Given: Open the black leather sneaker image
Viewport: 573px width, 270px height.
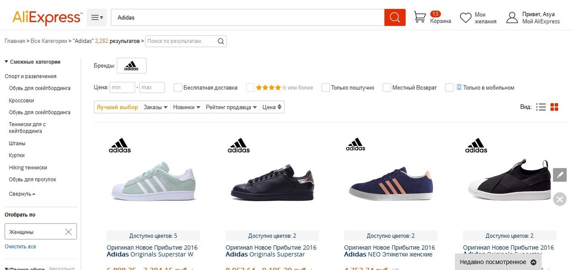Looking at the screenshot, I should [x=272, y=183].
